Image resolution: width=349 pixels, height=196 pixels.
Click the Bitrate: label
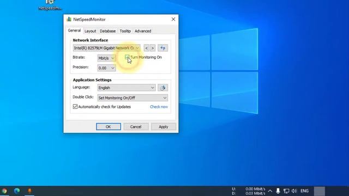79,57
